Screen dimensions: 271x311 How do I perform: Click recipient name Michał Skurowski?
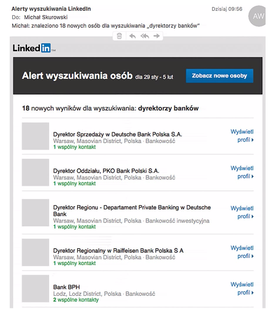click(46, 17)
